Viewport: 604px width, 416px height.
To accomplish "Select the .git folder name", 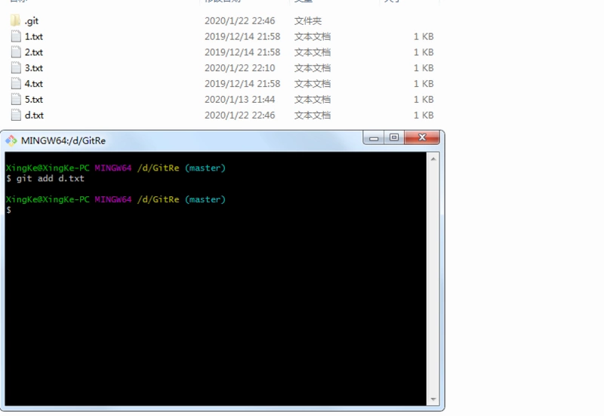I will pyautogui.click(x=32, y=21).
